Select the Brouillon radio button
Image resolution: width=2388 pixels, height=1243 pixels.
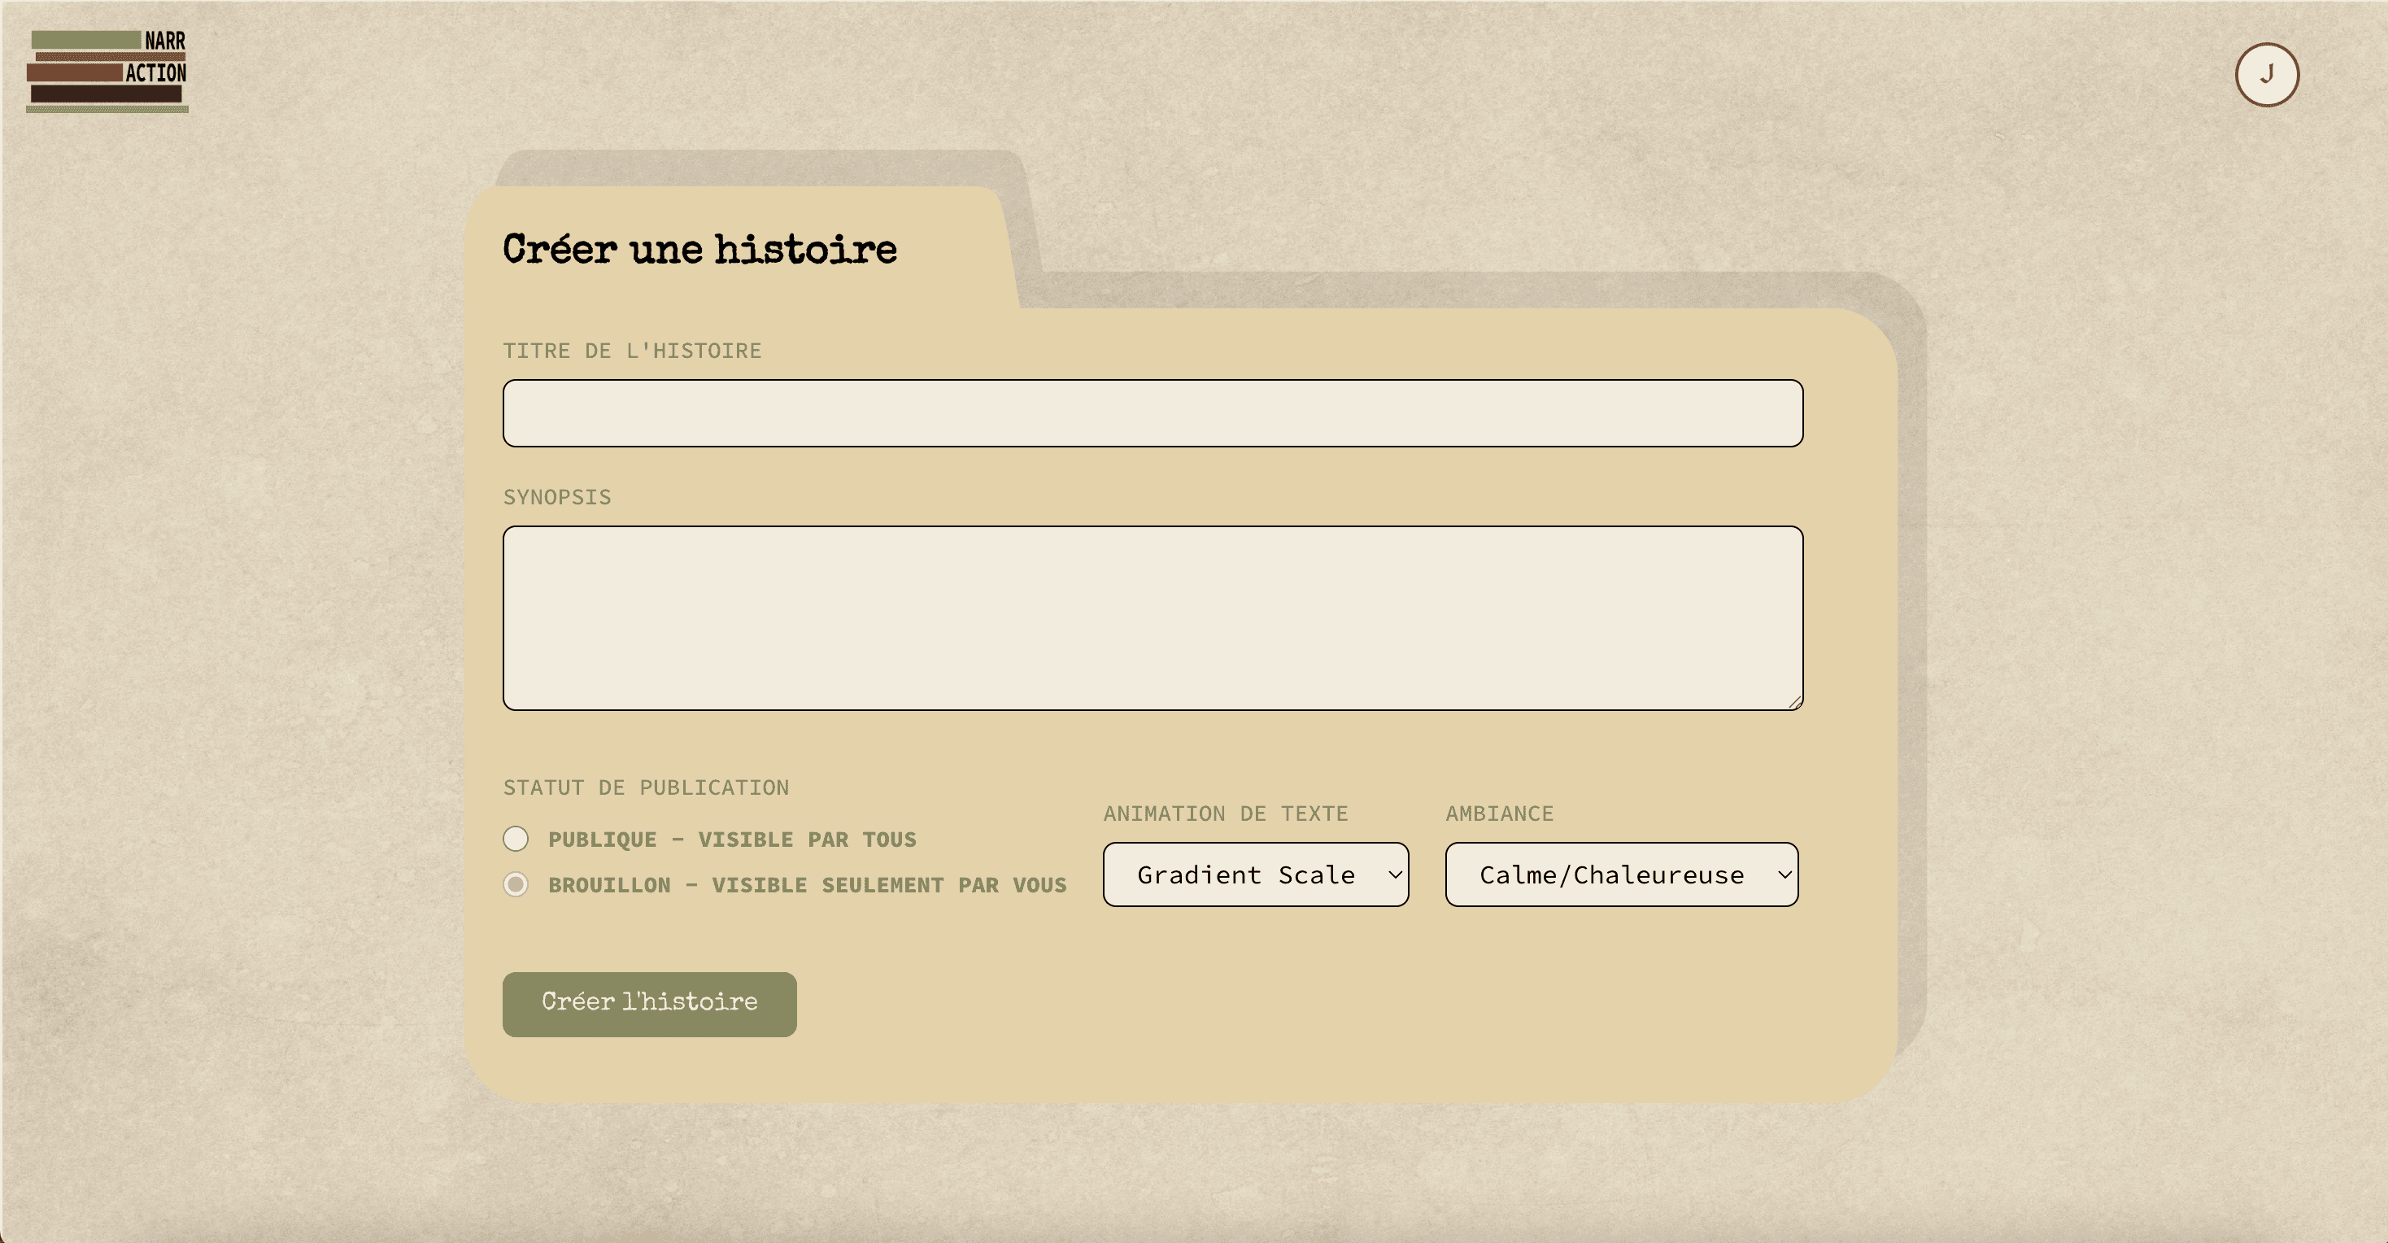(516, 884)
